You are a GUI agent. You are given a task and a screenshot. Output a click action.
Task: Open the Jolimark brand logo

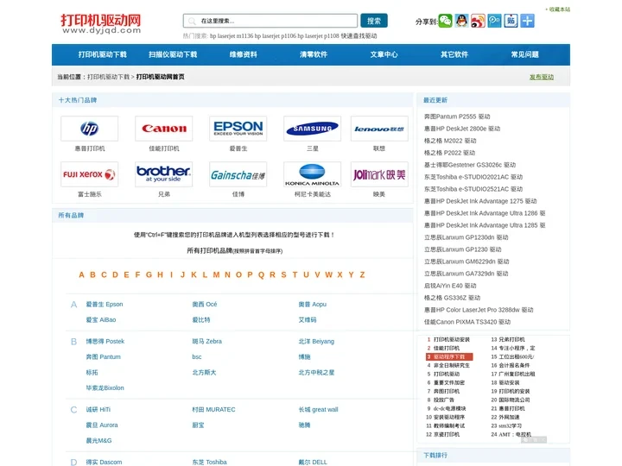379,174
